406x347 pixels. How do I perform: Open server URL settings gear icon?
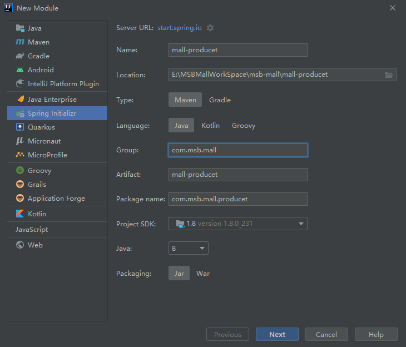[210, 28]
